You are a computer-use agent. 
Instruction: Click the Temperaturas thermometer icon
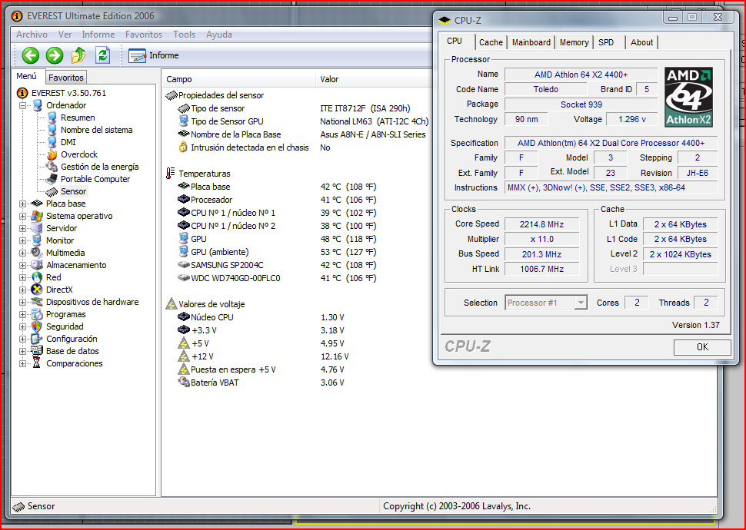(x=170, y=174)
